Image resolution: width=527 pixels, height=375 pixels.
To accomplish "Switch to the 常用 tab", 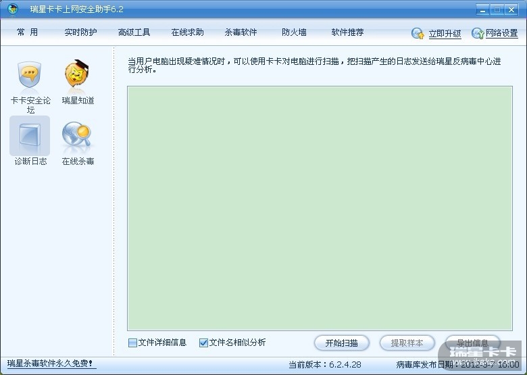I will pyautogui.click(x=27, y=32).
